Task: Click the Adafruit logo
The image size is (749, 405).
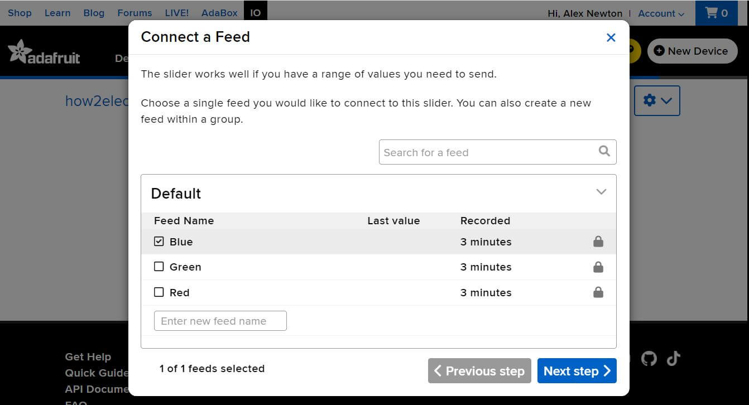Action: [x=44, y=52]
